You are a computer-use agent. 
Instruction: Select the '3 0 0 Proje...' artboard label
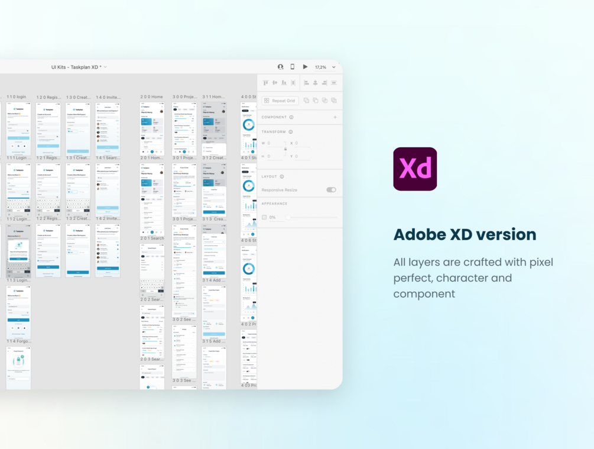pyautogui.click(x=185, y=96)
